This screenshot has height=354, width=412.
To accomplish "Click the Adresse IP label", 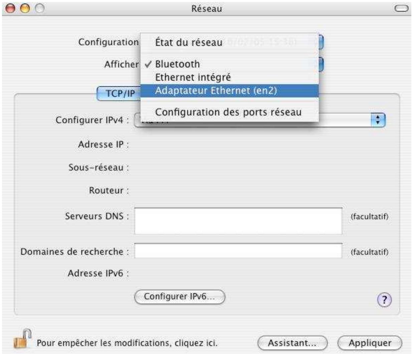I will 103,144.
